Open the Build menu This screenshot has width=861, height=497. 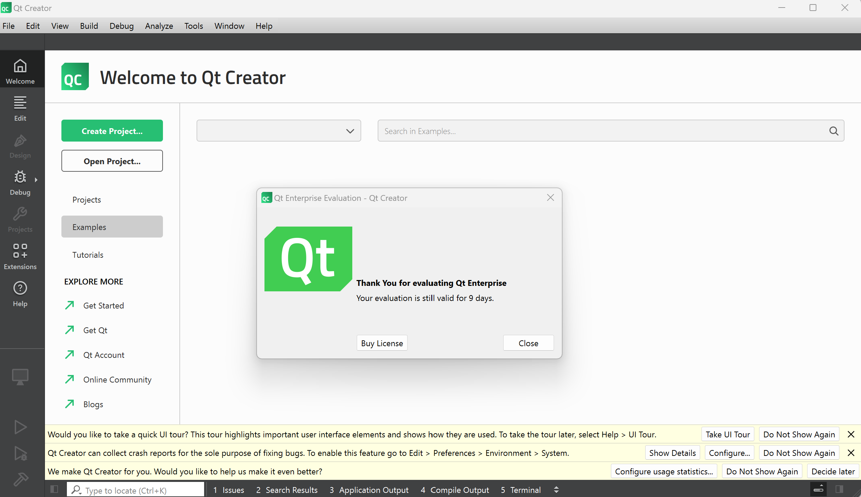coord(89,26)
